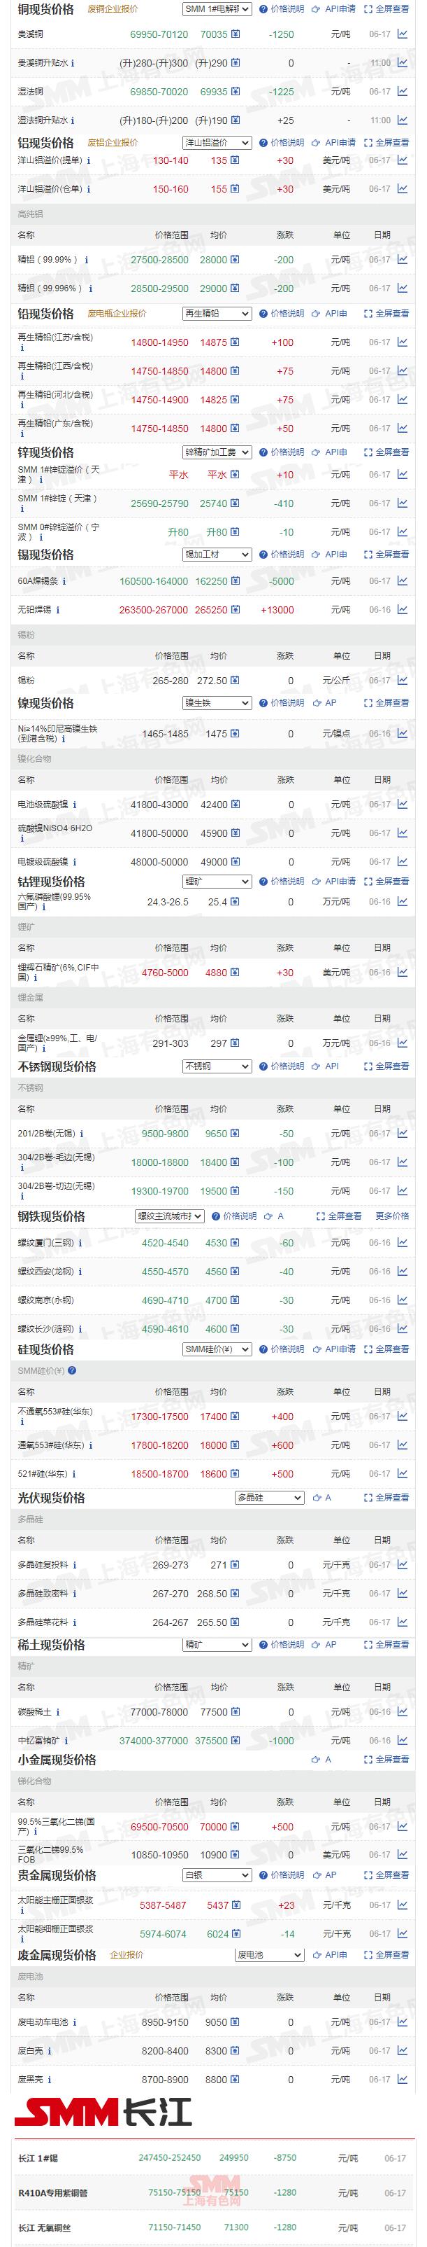Click 304/2B卷-切边(无锡) item name
The width and height of the screenshot is (427, 2247).
(57, 1186)
